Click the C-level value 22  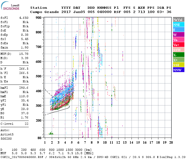pyautogui.click(x=27, y=124)
